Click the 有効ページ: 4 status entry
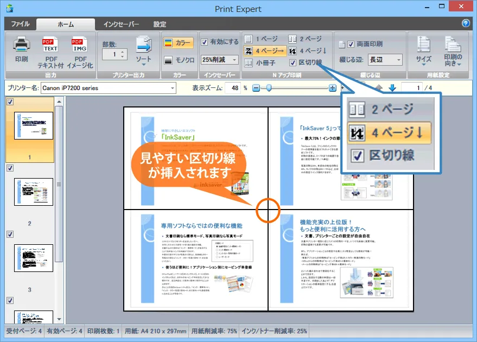 (65, 331)
